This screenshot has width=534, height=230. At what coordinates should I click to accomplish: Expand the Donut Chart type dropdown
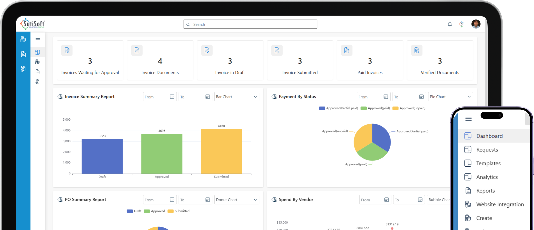[236, 200]
